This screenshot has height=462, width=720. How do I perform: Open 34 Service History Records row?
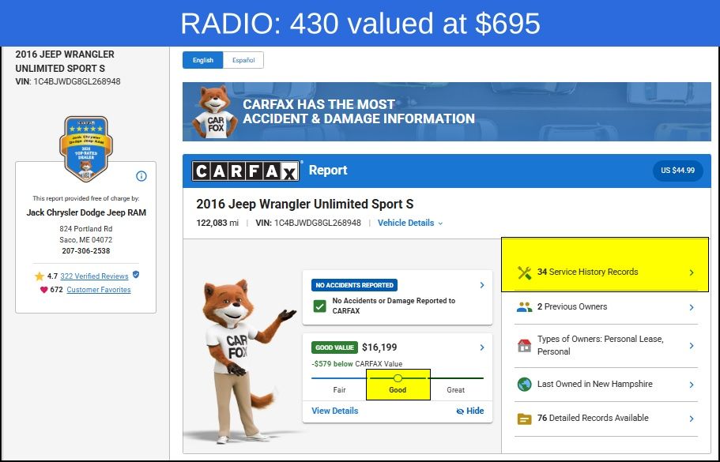(x=605, y=272)
